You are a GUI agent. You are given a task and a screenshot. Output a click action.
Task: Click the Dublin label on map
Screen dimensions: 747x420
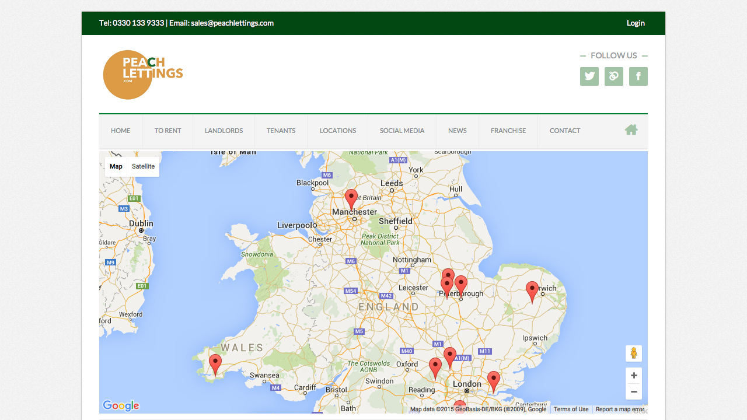click(x=141, y=223)
